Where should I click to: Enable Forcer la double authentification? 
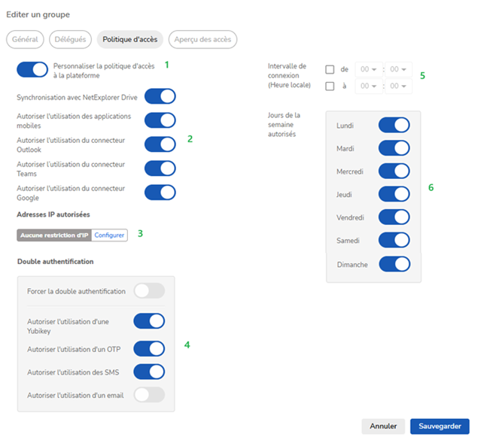pos(149,291)
